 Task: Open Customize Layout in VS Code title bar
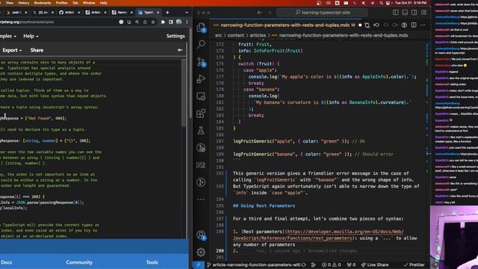coord(423,13)
